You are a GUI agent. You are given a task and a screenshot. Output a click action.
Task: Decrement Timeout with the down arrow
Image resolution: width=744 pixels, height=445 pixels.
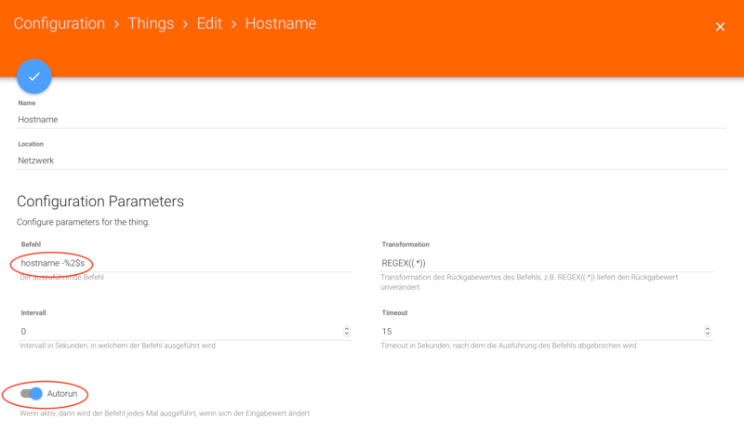[x=708, y=334]
